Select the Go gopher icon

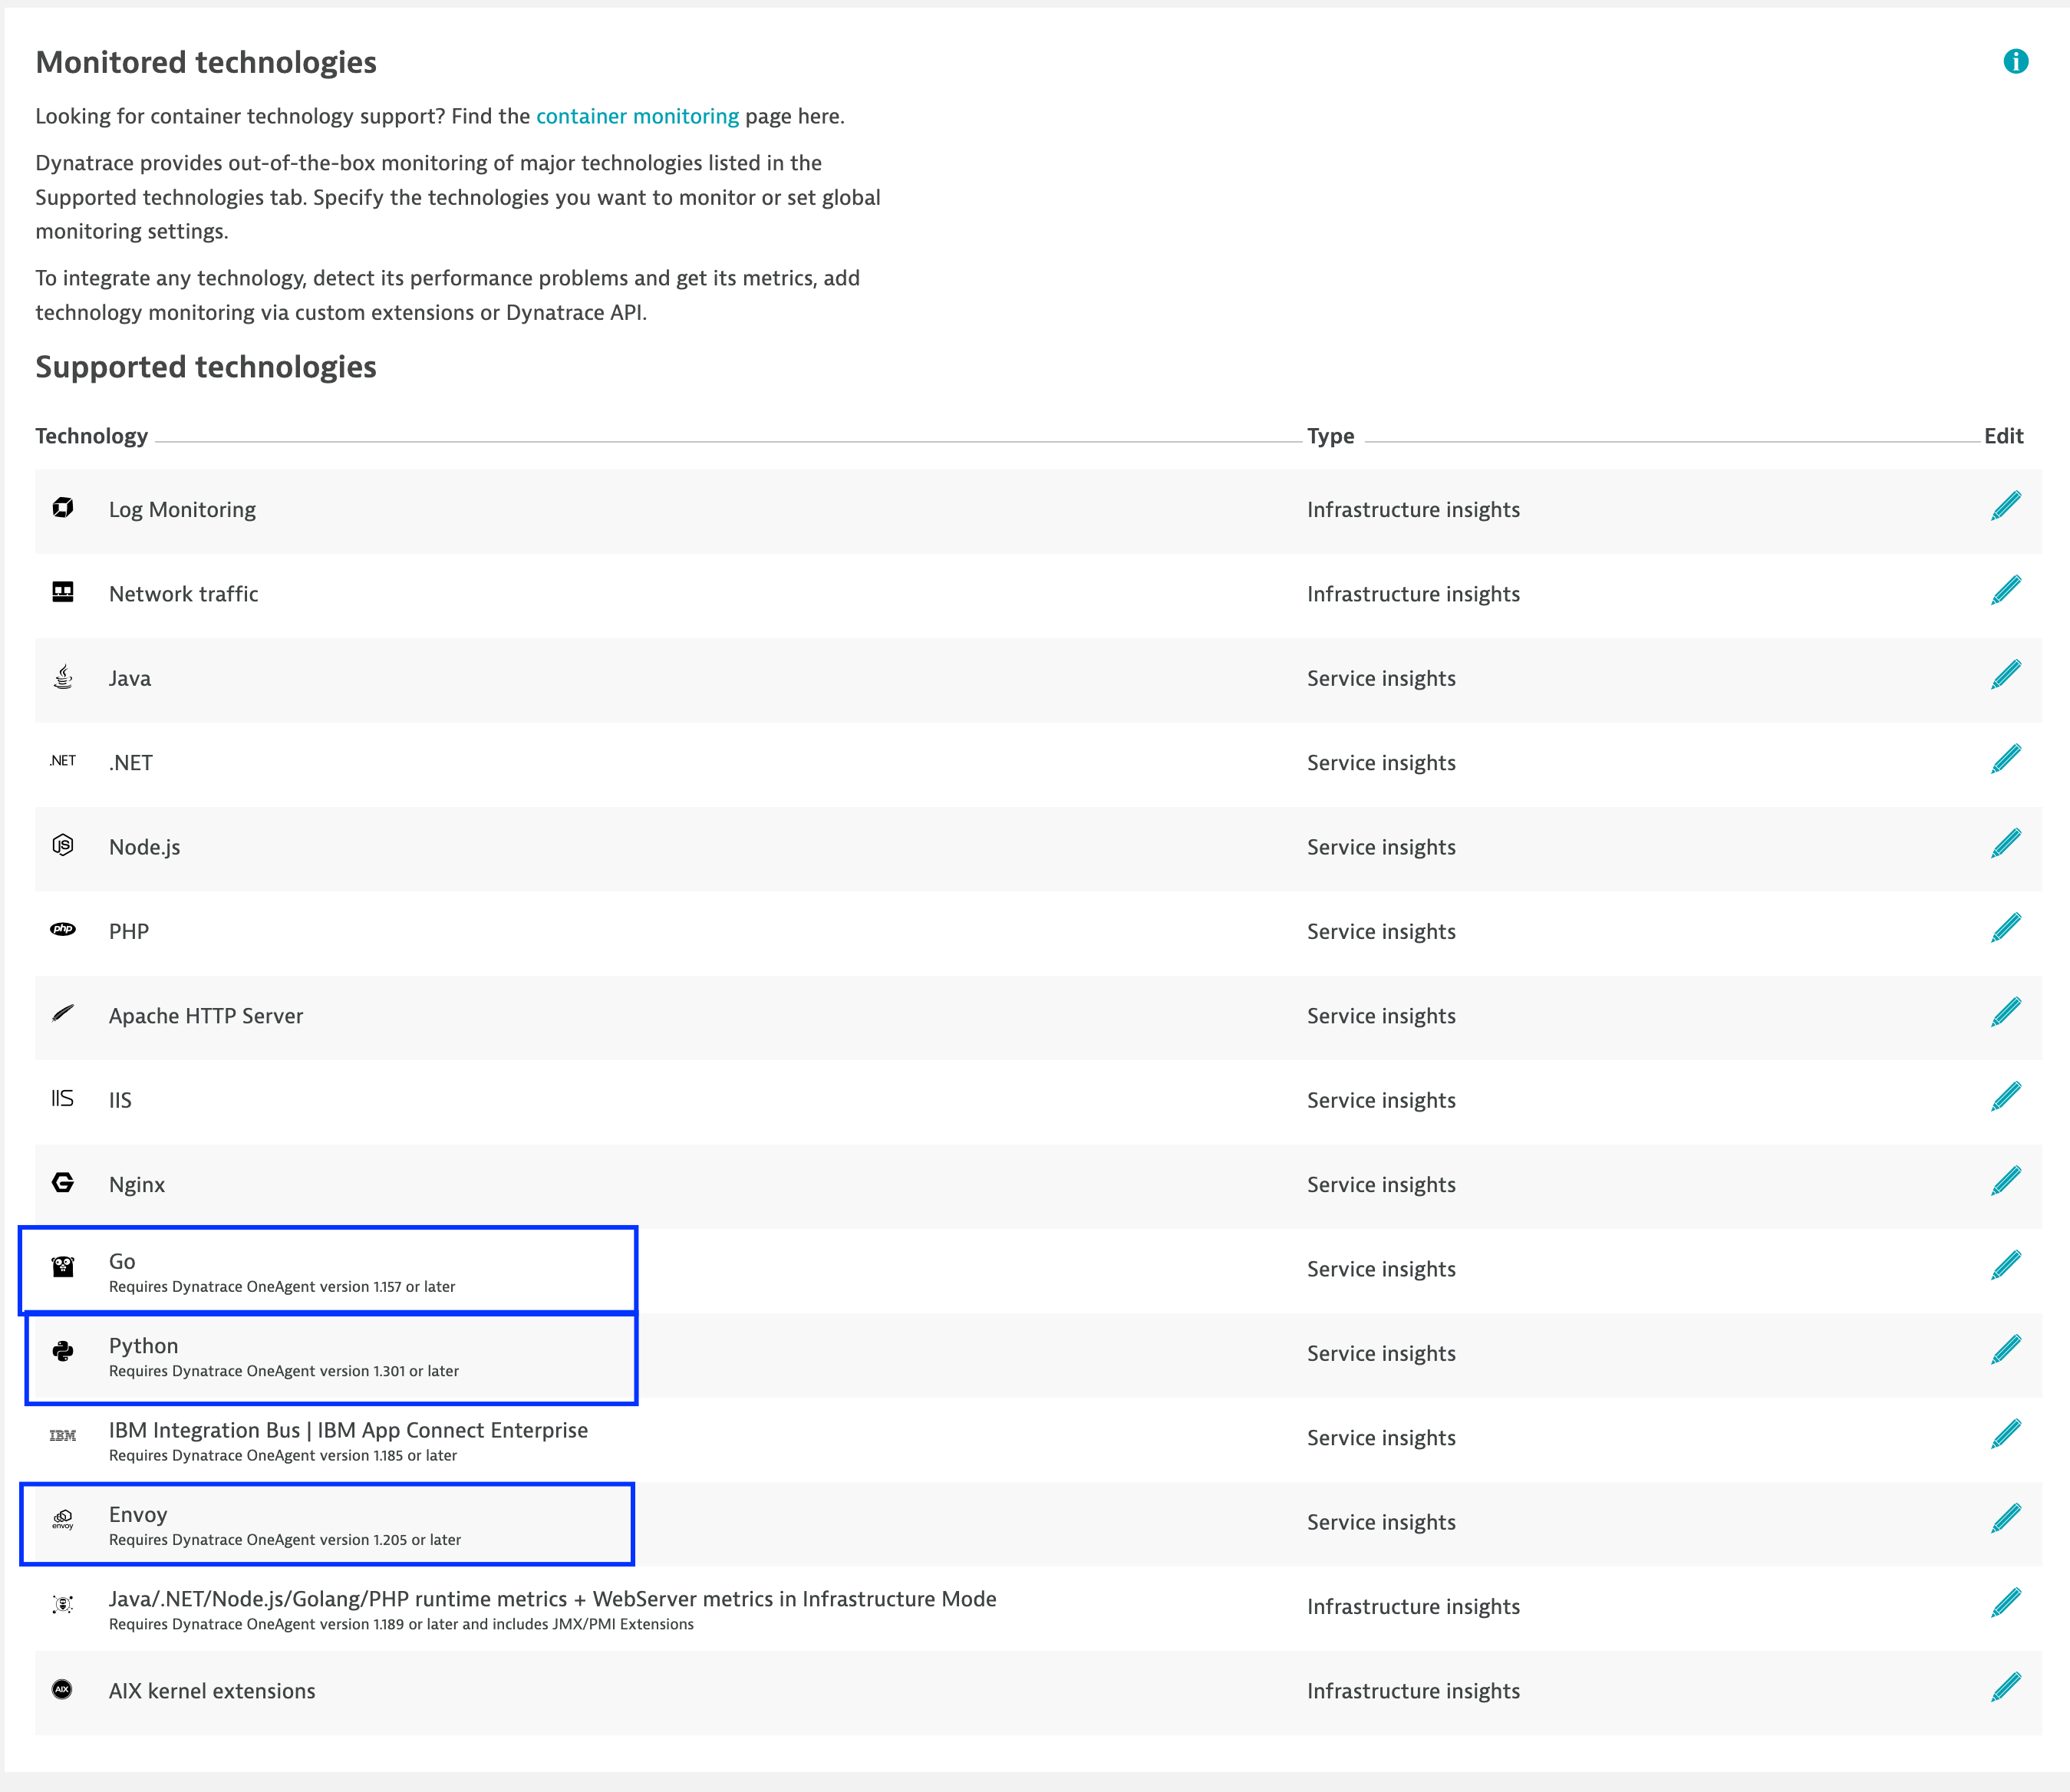pos(63,1267)
